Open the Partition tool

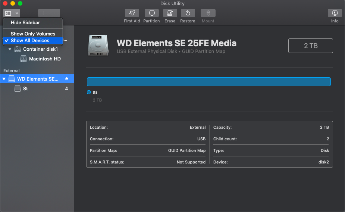151,13
